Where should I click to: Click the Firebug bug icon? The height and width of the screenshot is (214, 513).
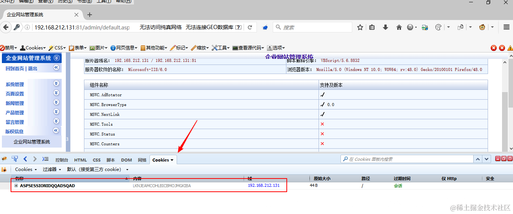(x=4, y=159)
